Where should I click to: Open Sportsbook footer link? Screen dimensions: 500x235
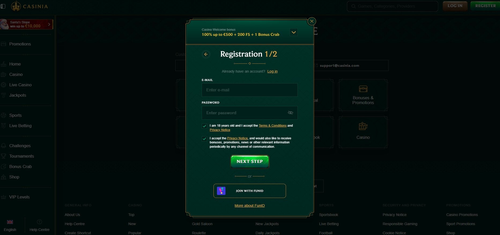tap(328, 215)
